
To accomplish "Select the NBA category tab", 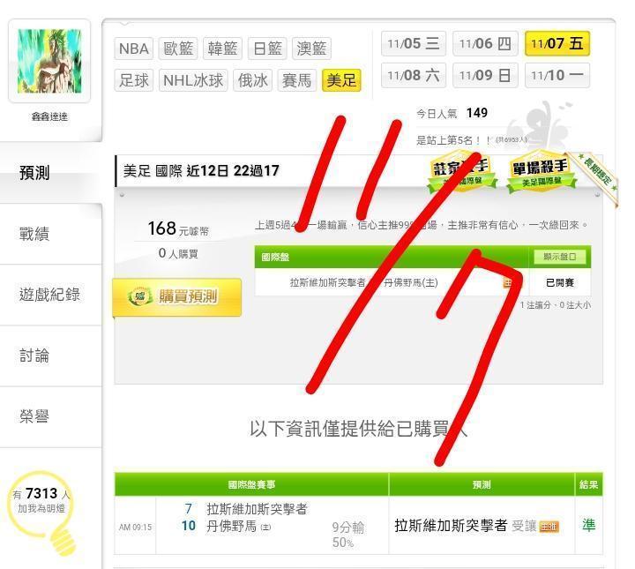I will tap(134, 49).
